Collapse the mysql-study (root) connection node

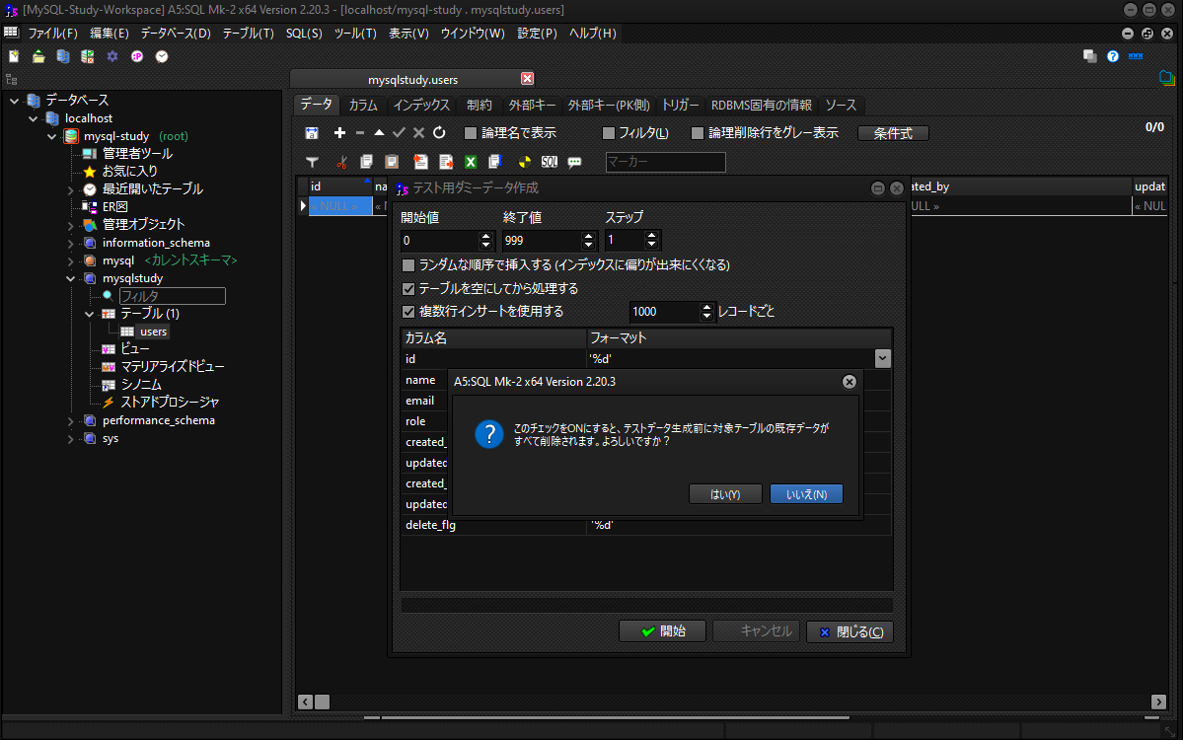[52, 136]
